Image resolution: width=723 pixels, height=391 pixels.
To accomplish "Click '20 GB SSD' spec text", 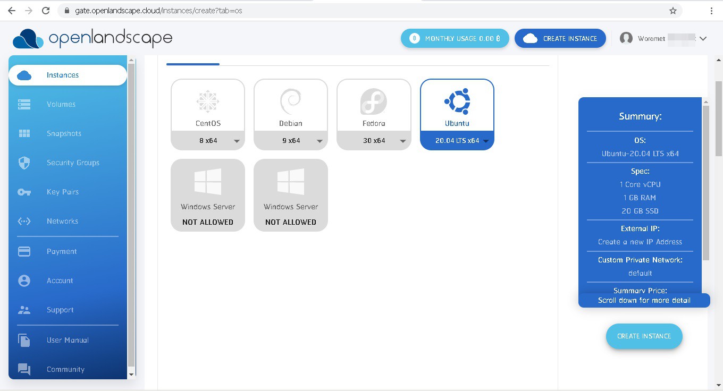I will point(640,211).
